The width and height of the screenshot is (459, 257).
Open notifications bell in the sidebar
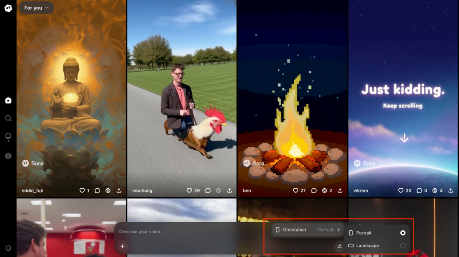coord(8,136)
